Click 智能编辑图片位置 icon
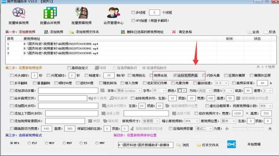The image size is (279, 156). 167,106
